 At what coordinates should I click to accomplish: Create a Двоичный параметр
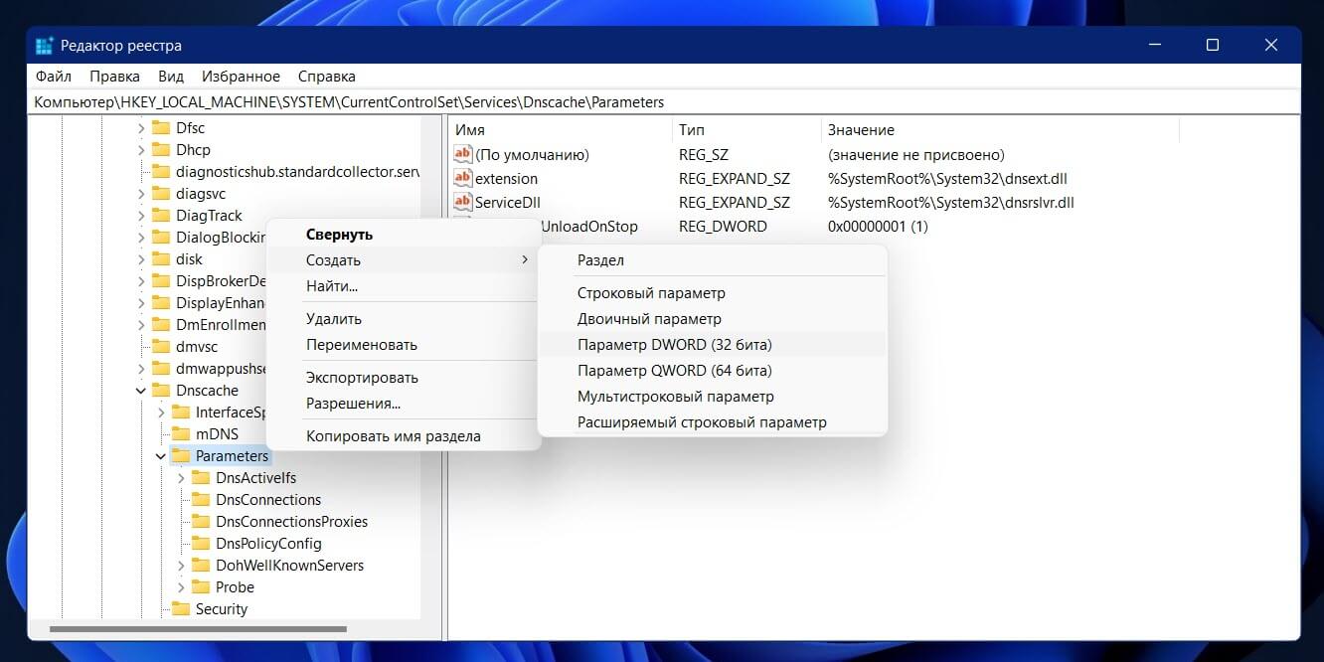pyautogui.click(x=712, y=319)
